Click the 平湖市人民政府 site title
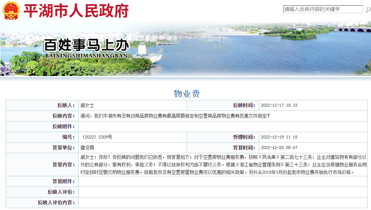 pyautogui.click(x=76, y=11)
